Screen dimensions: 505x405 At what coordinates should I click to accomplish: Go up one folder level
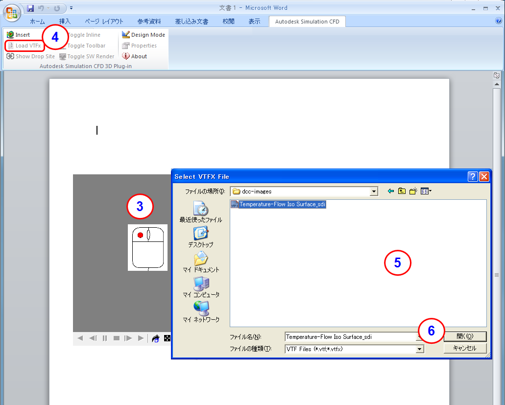pyautogui.click(x=402, y=191)
